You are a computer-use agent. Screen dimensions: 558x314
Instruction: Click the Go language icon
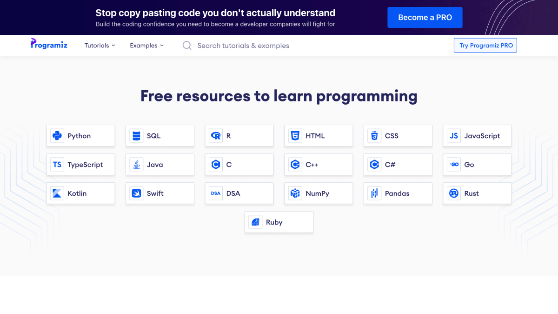click(x=454, y=165)
